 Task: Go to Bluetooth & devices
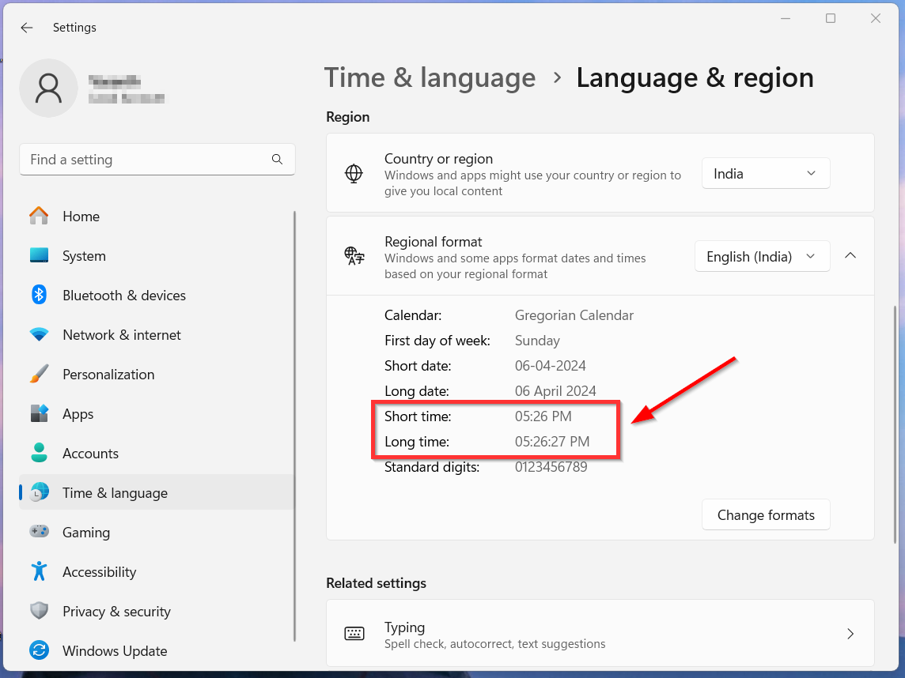pyautogui.click(x=157, y=296)
